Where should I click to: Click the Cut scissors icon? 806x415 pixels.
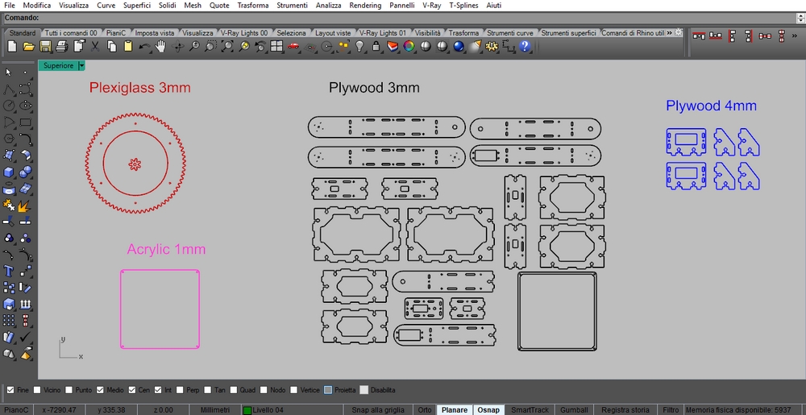pyautogui.click(x=95, y=47)
